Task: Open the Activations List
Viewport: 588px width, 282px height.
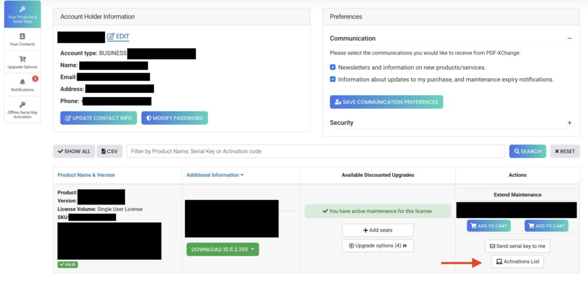Action: pyautogui.click(x=517, y=261)
